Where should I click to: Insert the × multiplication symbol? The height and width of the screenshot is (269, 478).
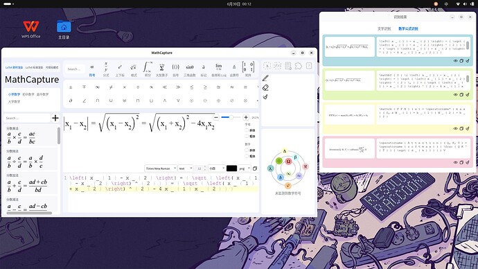125,87
